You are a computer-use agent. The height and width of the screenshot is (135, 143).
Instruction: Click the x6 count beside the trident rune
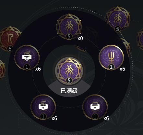tap(122, 69)
